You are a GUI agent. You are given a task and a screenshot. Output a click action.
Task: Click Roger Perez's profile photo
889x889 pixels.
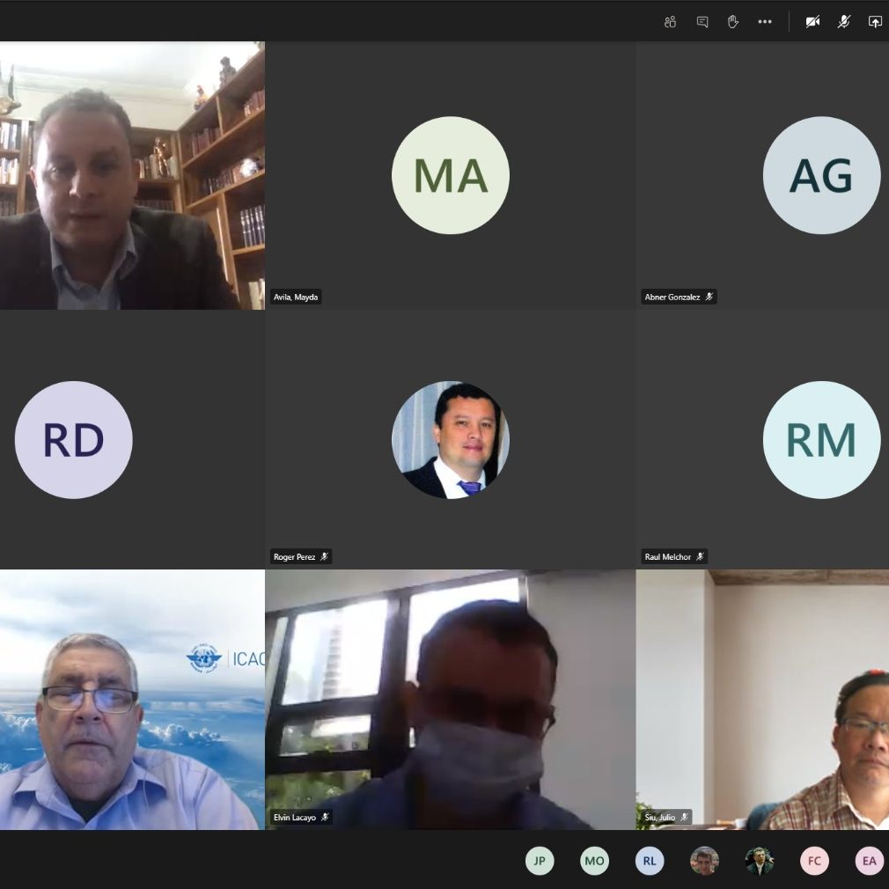tap(450, 439)
